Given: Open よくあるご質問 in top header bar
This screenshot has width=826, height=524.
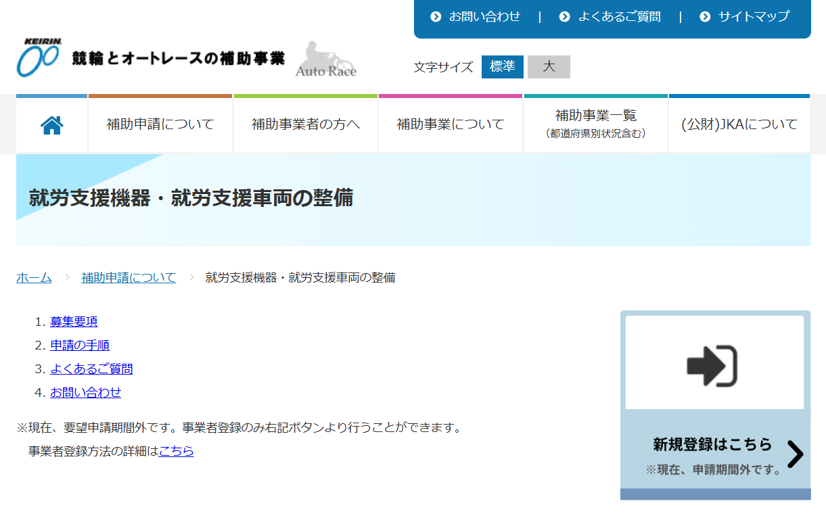Looking at the screenshot, I should 619,17.
